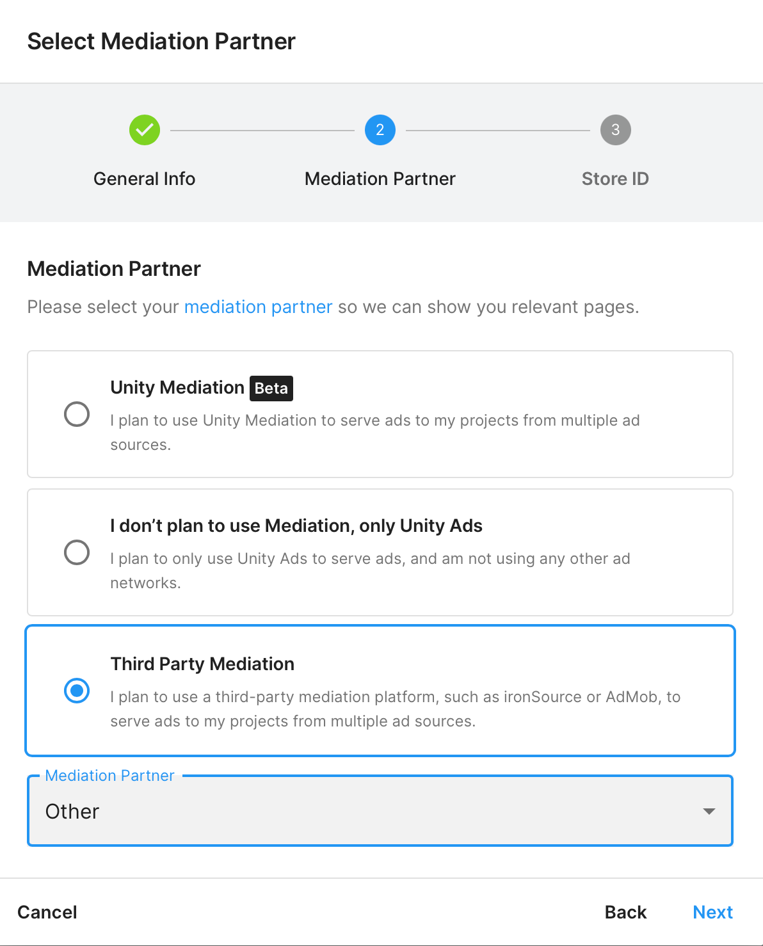Go to the General Info step label
The image size is (763, 946).
pos(145,179)
